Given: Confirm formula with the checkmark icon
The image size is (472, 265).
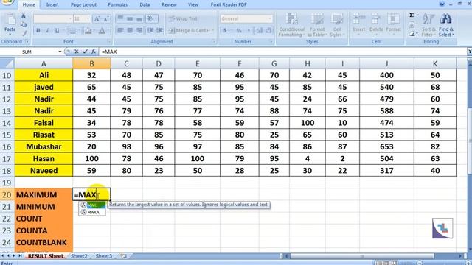Looking at the screenshot, I should point(85,52).
